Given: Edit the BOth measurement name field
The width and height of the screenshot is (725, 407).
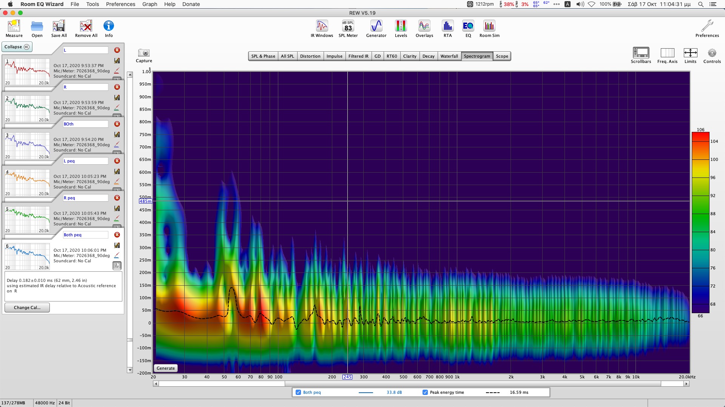Looking at the screenshot, I should click(86, 124).
